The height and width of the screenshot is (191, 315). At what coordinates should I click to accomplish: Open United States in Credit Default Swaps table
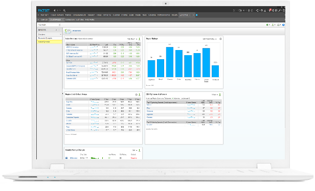[71, 130]
